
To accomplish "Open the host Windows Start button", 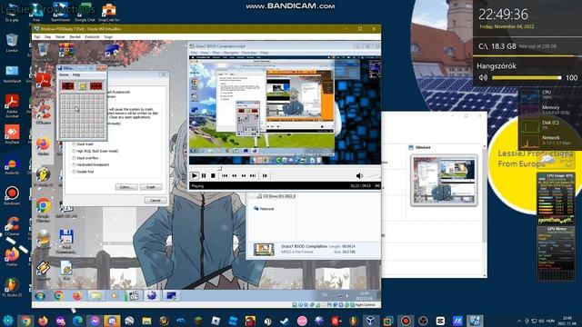I will pos(8,321).
